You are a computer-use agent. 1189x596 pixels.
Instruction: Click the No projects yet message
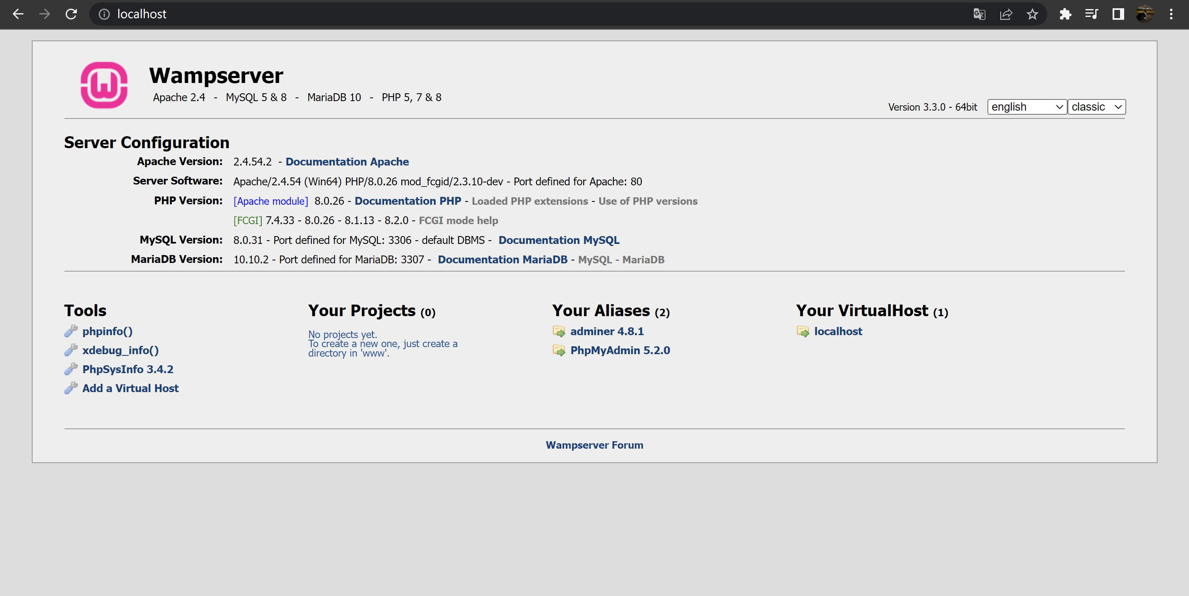pyautogui.click(x=383, y=344)
